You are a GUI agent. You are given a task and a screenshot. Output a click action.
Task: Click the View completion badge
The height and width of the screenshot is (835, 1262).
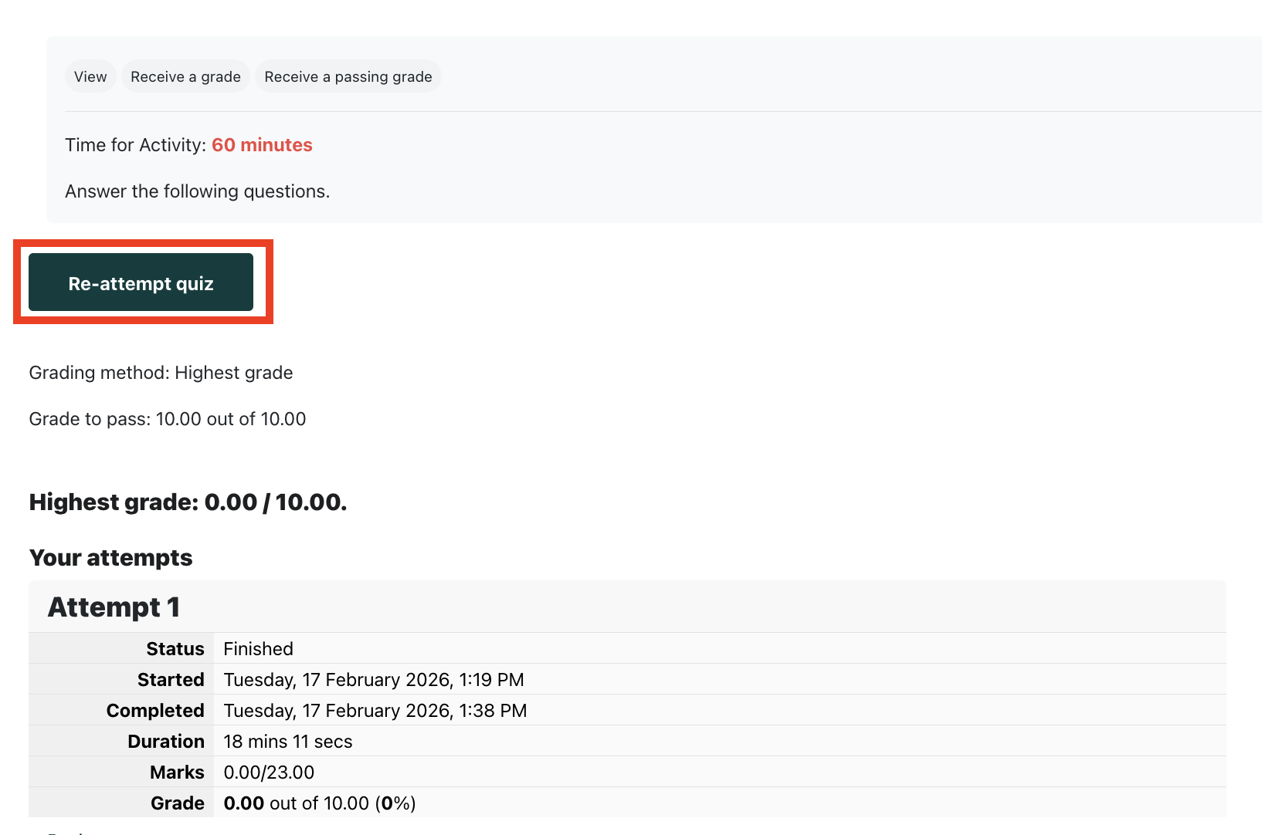(90, 76)
